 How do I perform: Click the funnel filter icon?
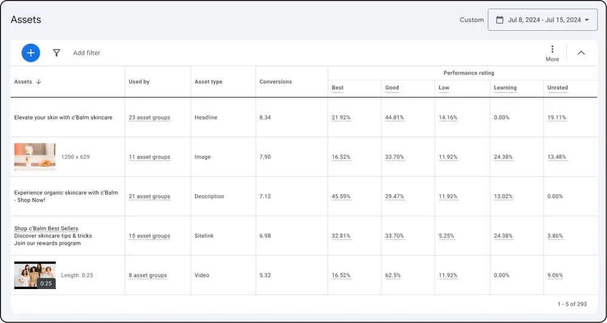click(56, 53)
